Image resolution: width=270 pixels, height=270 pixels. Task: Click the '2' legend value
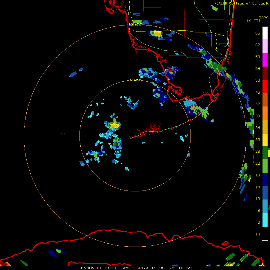click(259, 223)
